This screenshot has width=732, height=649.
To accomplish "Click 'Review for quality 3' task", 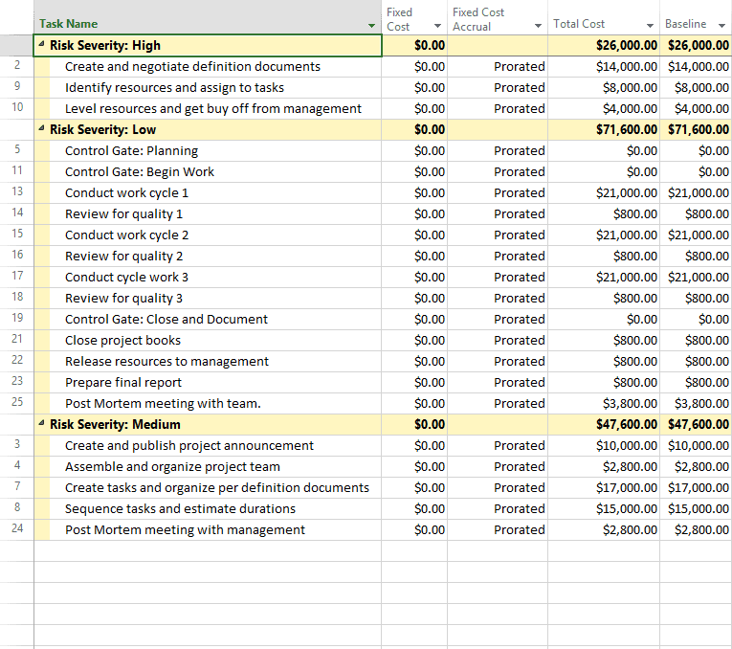I will (x=123, y=298).
